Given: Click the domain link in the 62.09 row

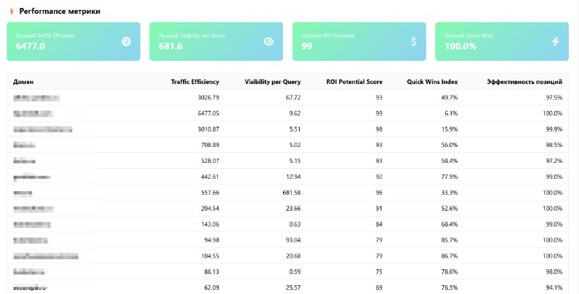Looking at the screenshot, I should (30, 287).
